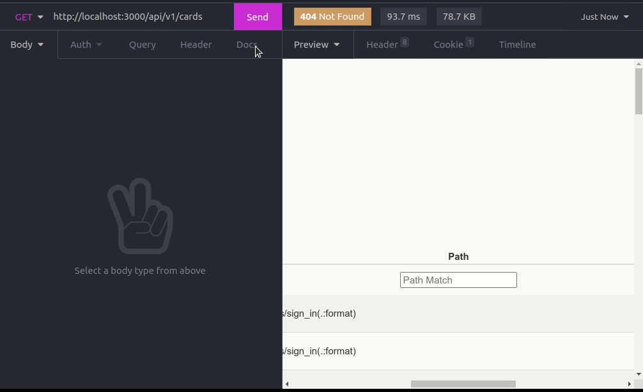Switch to the Timeline tab
The height and width of the screenshot is (392, 643).
coord(517,45)
